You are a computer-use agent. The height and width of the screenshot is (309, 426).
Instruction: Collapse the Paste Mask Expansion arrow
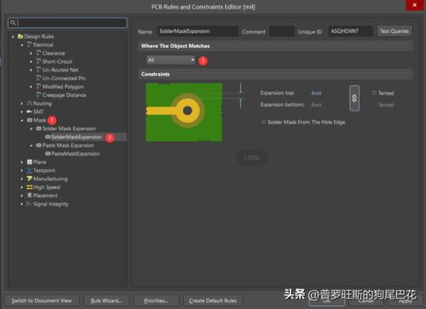click(x=32, y=146)
